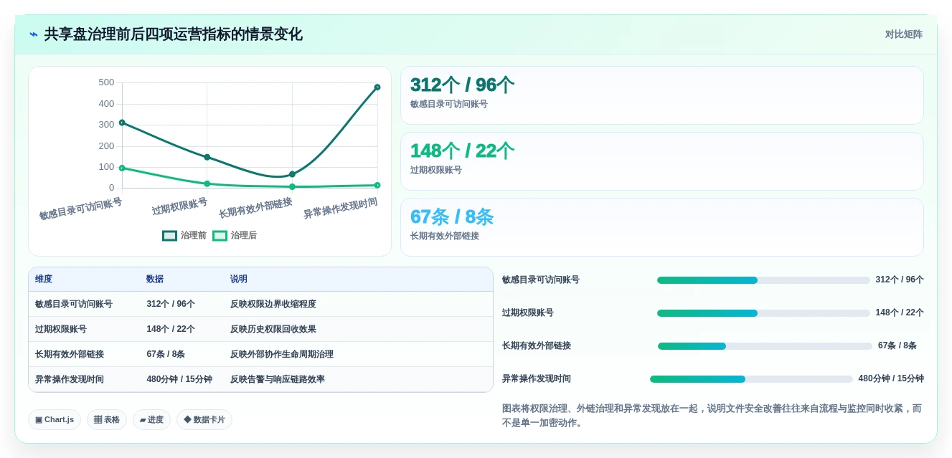Click table value 67条 / 8条
Screen dimensions: 952x458
click(166, 354)
